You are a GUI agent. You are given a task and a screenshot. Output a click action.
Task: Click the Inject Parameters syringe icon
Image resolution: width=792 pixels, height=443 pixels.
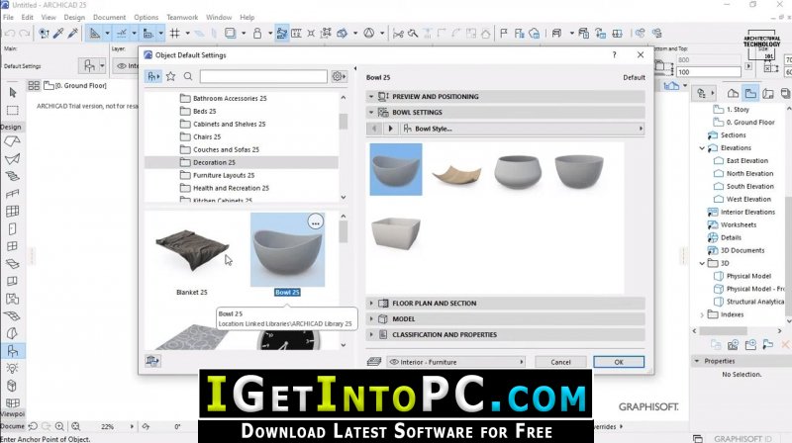(73, 34)
